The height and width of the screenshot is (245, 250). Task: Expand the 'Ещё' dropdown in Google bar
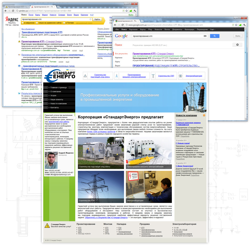(x=212, y=29)
